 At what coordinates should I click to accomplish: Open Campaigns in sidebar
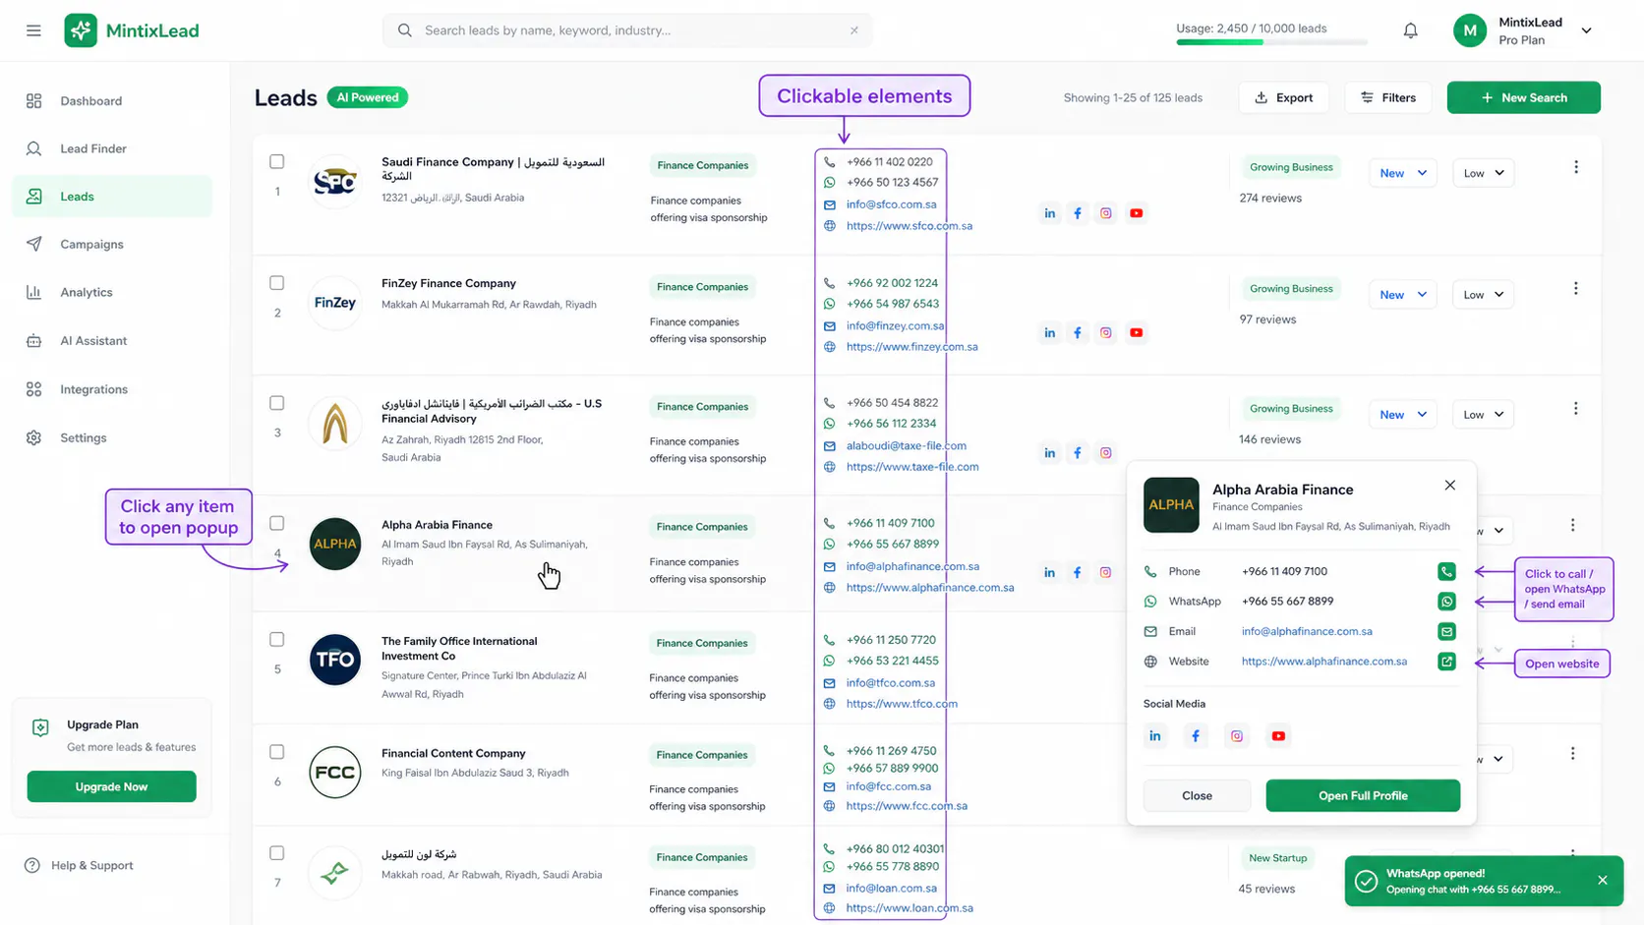[112, 244]
